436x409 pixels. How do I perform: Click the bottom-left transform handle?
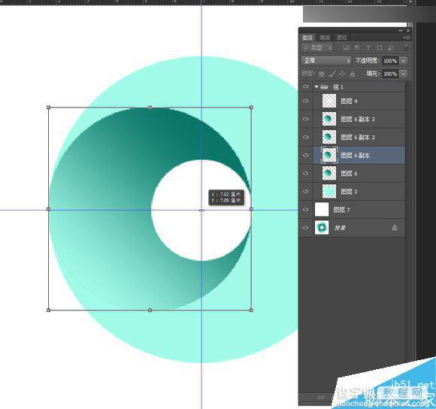coord(49,310)
